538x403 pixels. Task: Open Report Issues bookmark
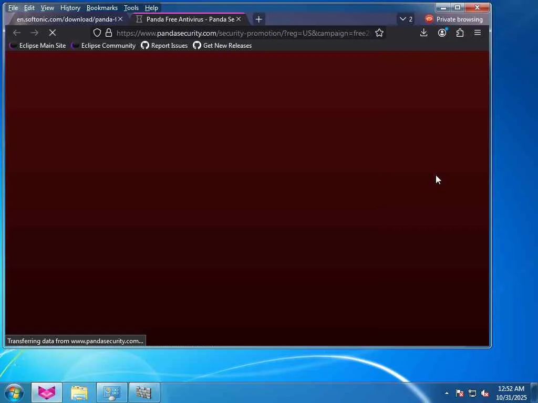tap(164, 46)
